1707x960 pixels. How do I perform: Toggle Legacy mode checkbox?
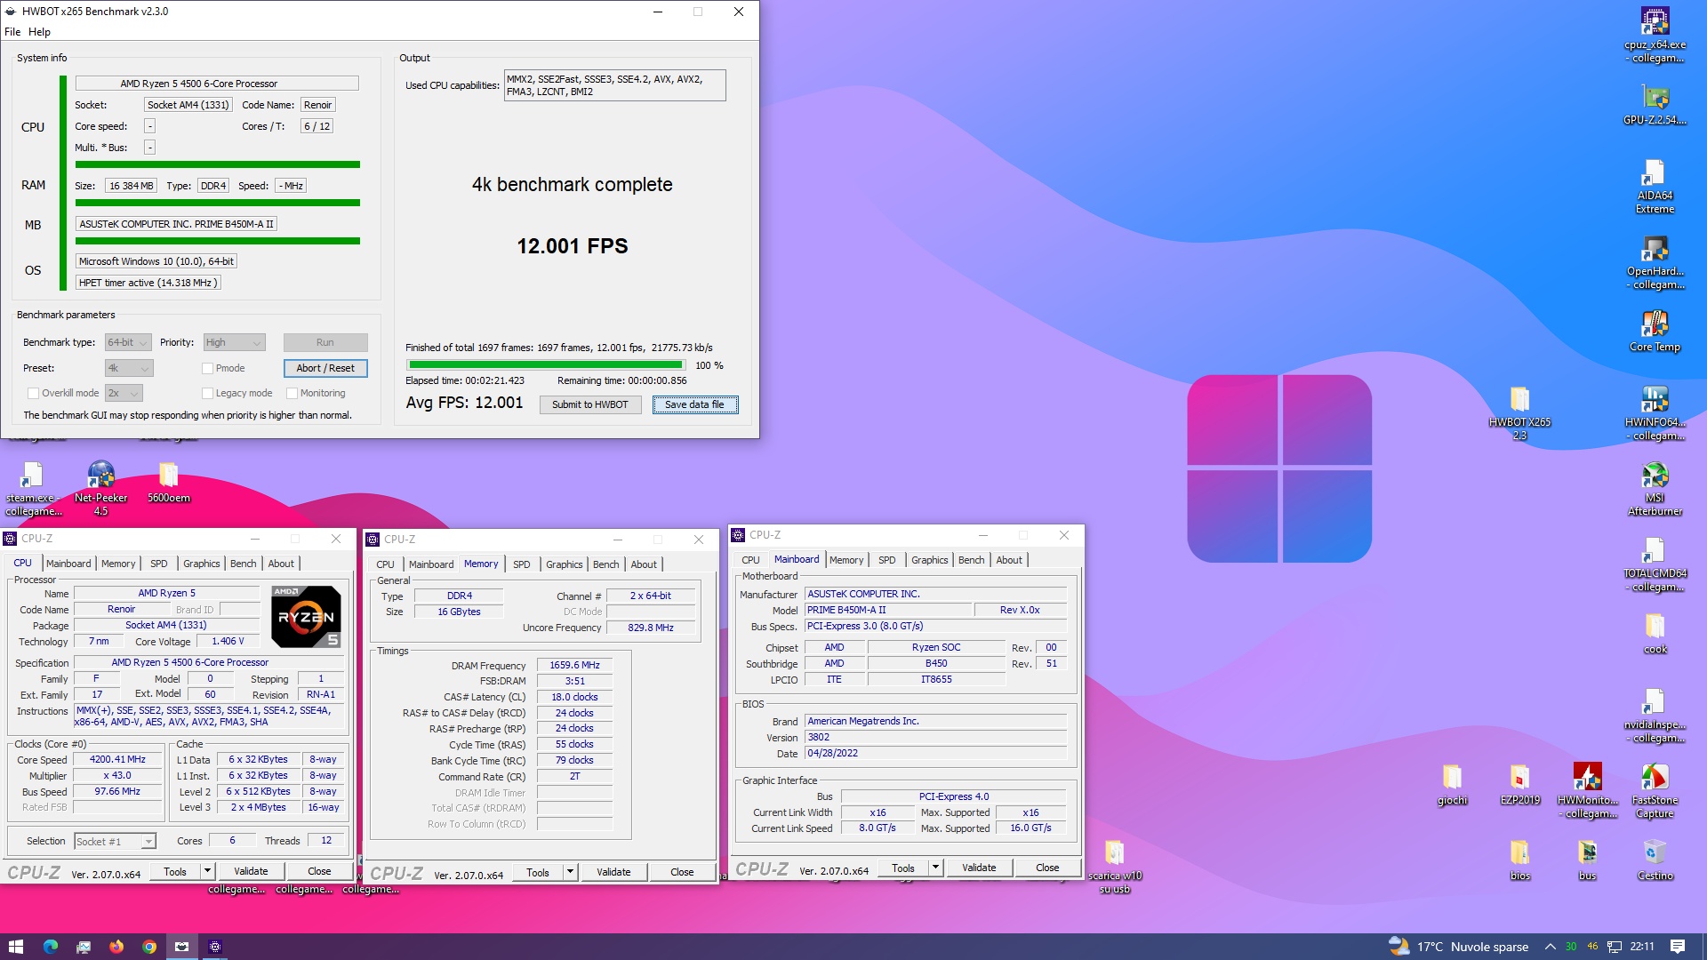coord(207,393)
